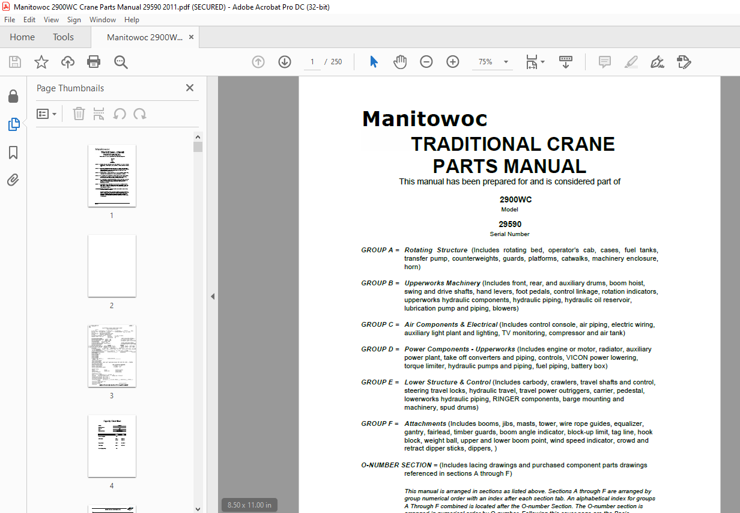The height and width of the screenshot is (513, 740).
Task: Select page 3 thumbnail
Action: pos(112,356)
